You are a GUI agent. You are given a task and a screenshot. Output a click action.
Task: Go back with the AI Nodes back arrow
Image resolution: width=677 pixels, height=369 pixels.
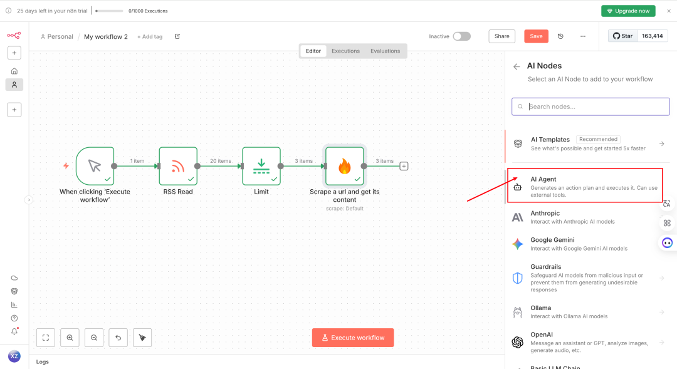click(x=517, y=66)
